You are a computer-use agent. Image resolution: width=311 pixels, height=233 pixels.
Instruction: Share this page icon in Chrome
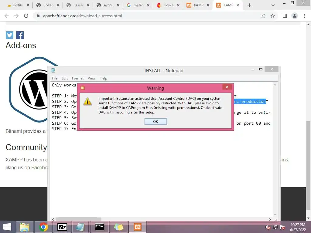[x=263, y=16]
